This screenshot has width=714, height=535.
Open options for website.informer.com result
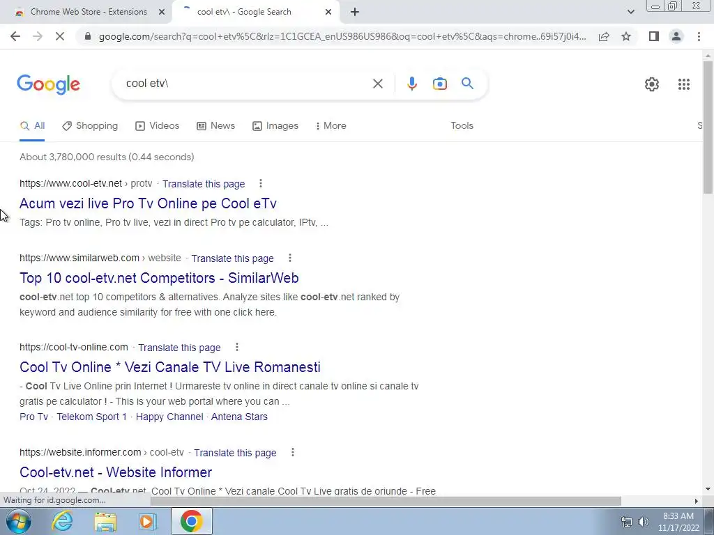coord(292,452)
